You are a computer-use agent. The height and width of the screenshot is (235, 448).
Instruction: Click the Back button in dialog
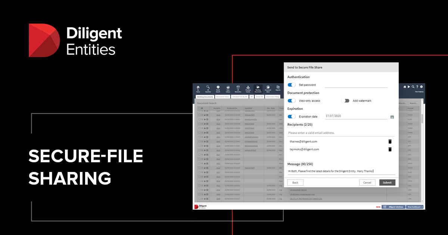pos(295,182)
